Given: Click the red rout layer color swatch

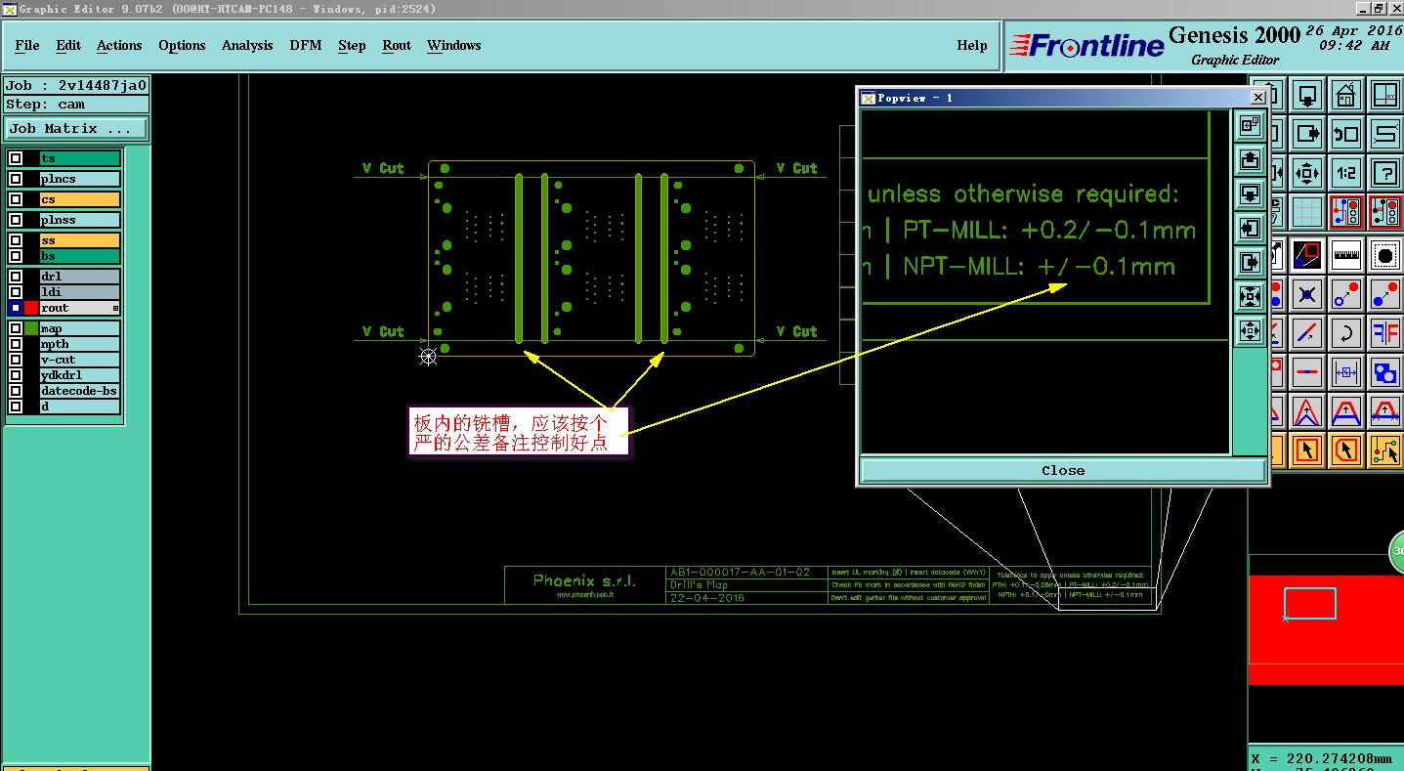Looking at the screenshot, I should 31,308.
